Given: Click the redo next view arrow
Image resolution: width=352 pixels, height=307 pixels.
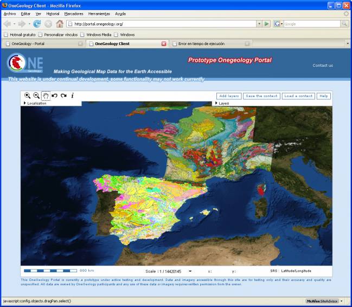Looking at the screenshot, I should [63, 95].
